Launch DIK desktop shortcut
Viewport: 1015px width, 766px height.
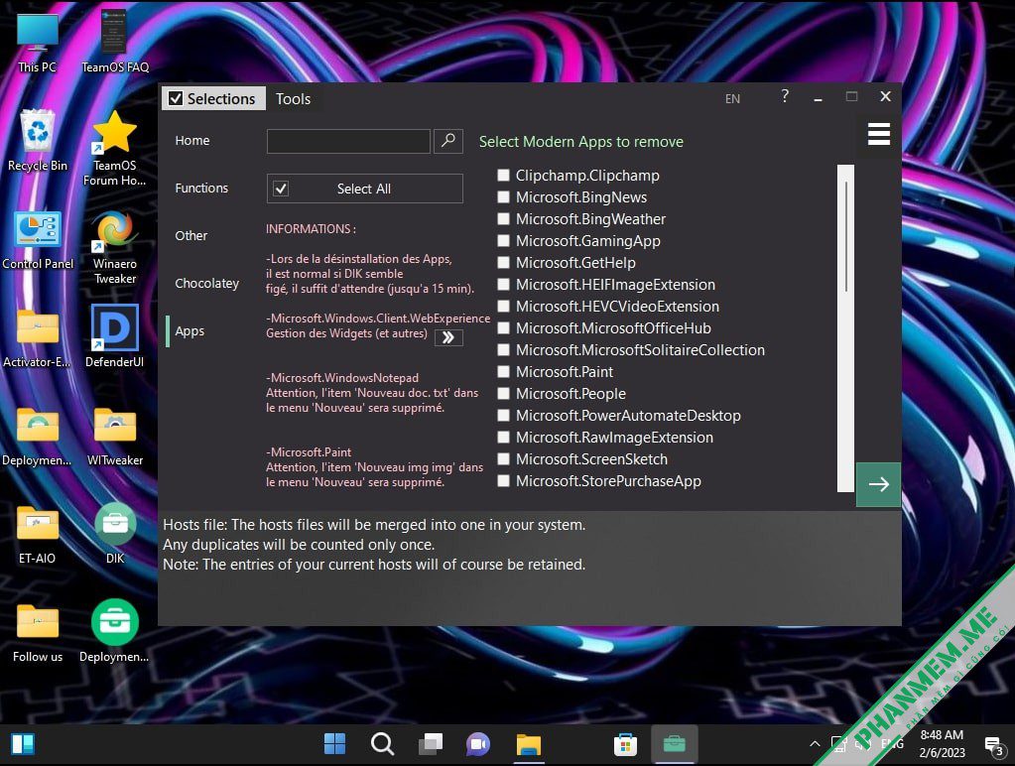(114, 534)
